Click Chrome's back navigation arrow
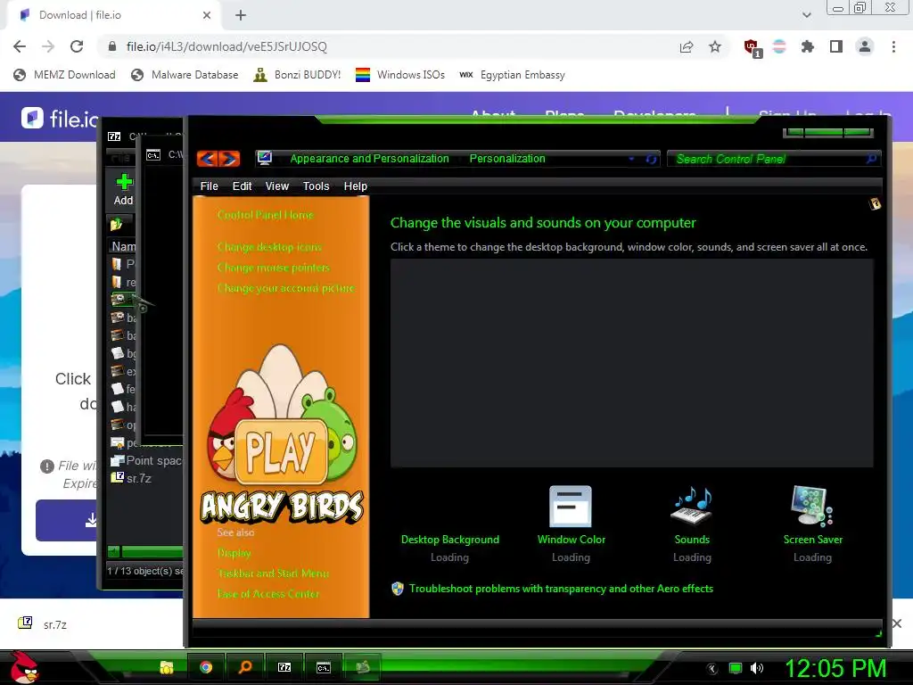The width and height of the screenshot is (913, 685). 20,46
